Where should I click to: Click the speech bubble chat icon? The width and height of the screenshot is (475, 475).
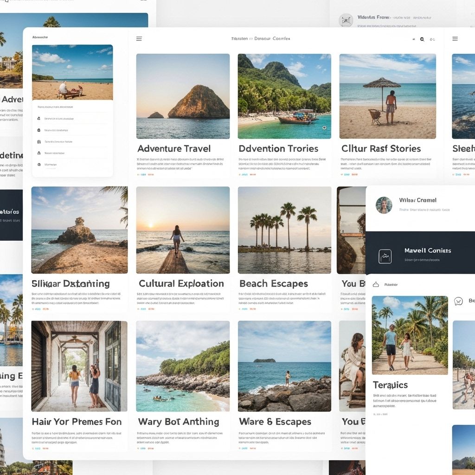pos(458,302)
